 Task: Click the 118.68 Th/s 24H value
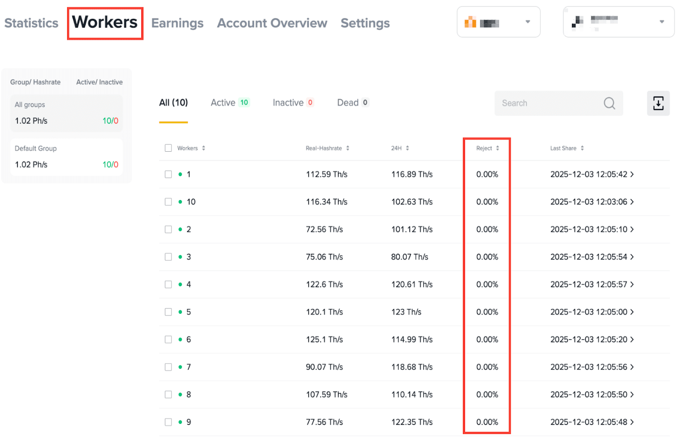coord(412,367)
